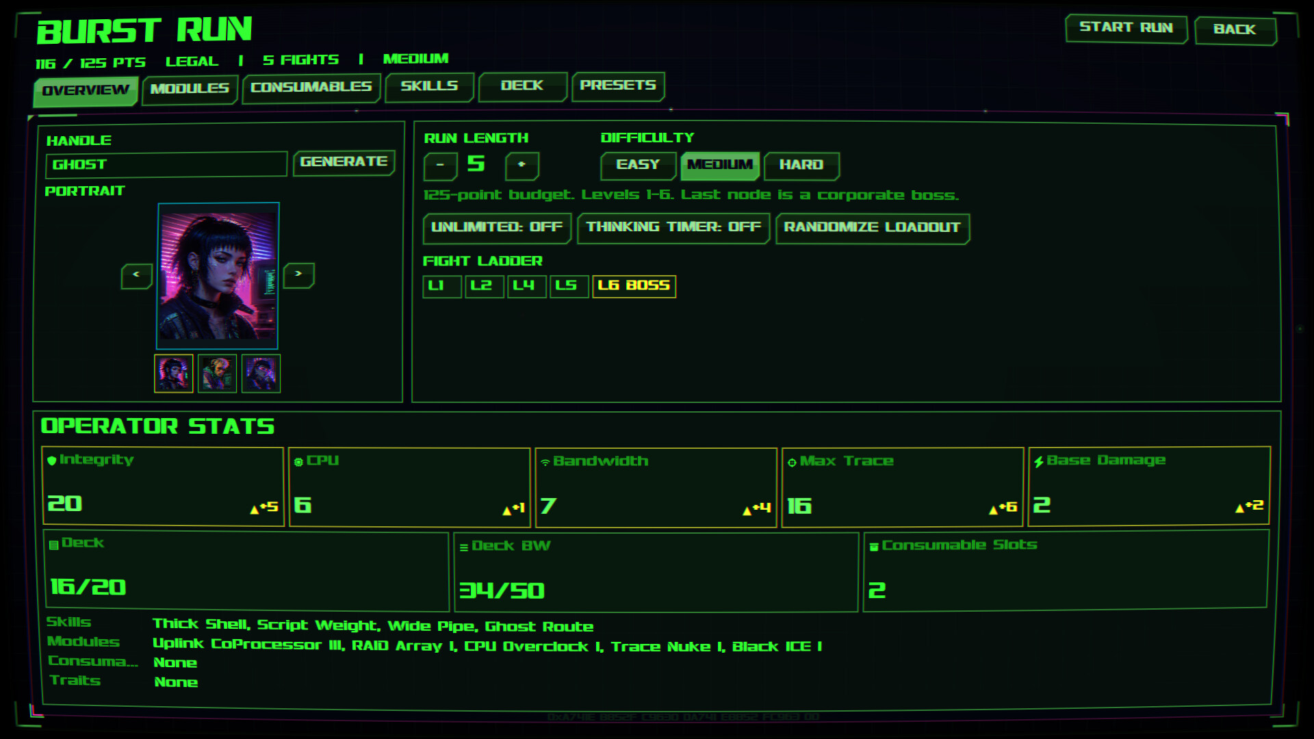The width and height of the screenshot is (1314, 739).
Task: Toggle Unlimited mode on
Action: coord(497,228)
